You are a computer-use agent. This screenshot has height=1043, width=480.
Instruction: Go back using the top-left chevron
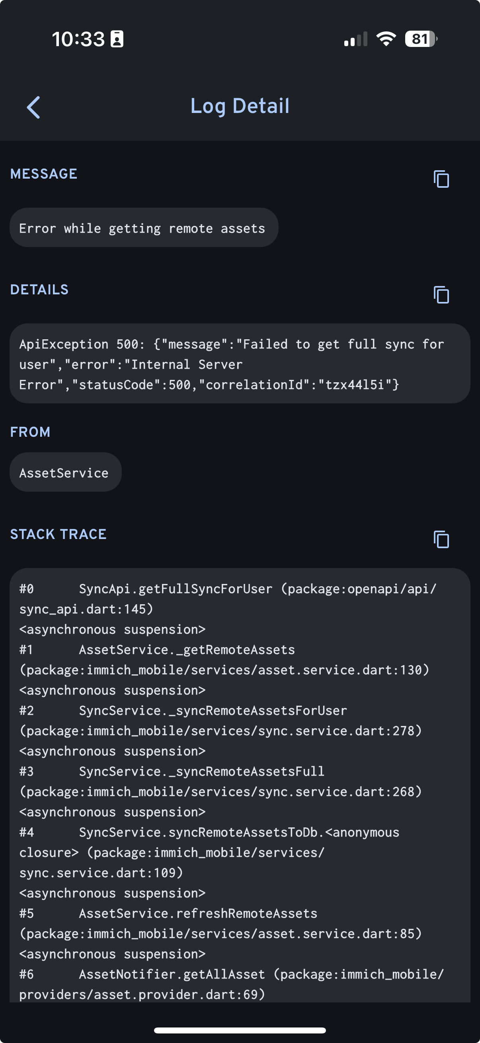(x=33, y=107)
